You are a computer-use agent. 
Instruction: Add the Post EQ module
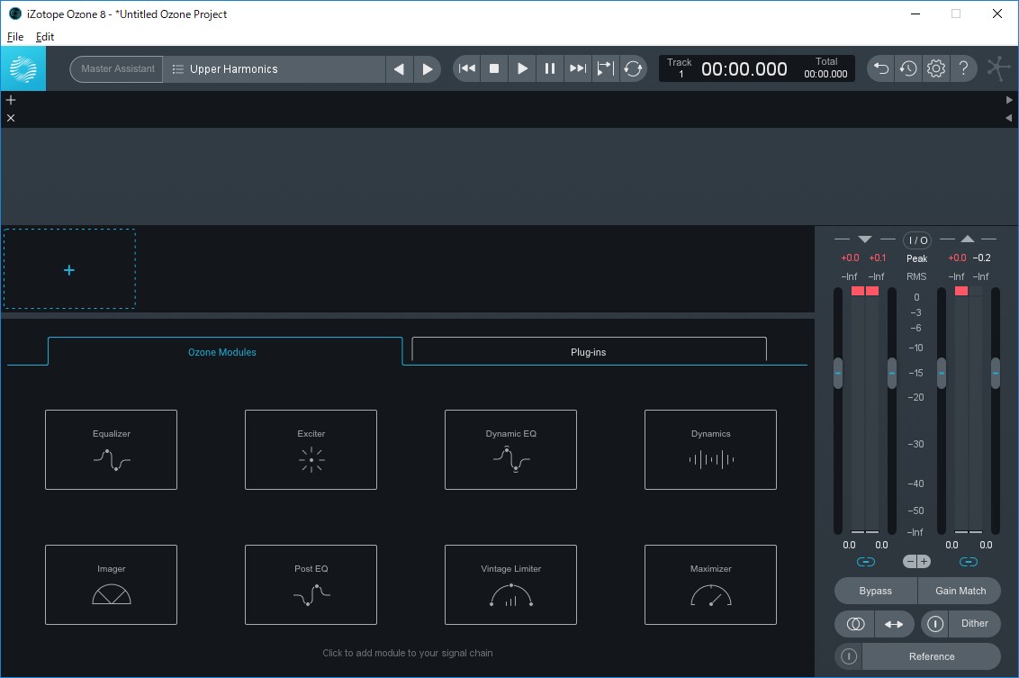pos(311,585)
